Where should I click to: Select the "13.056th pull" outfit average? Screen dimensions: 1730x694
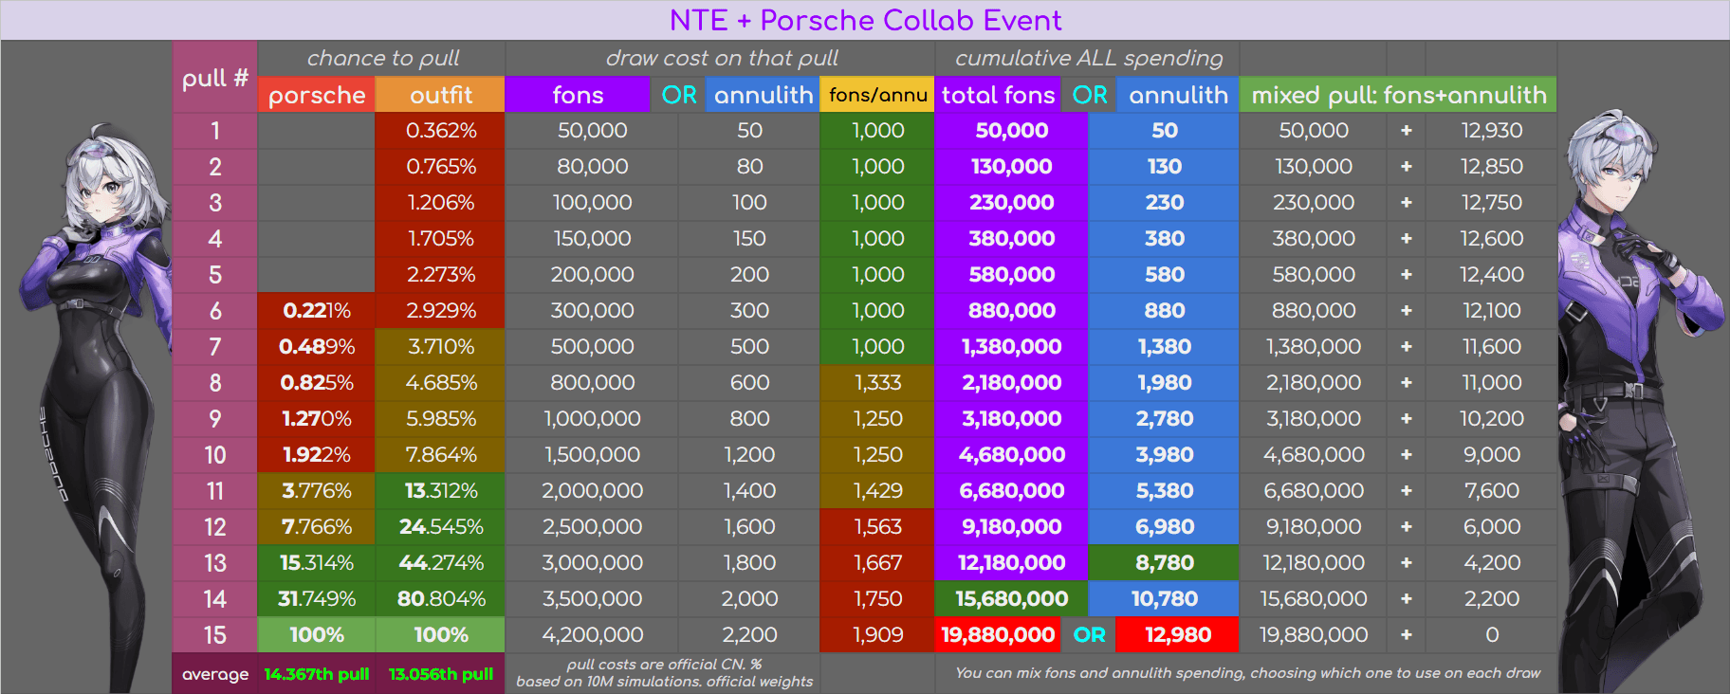point(441,674)
